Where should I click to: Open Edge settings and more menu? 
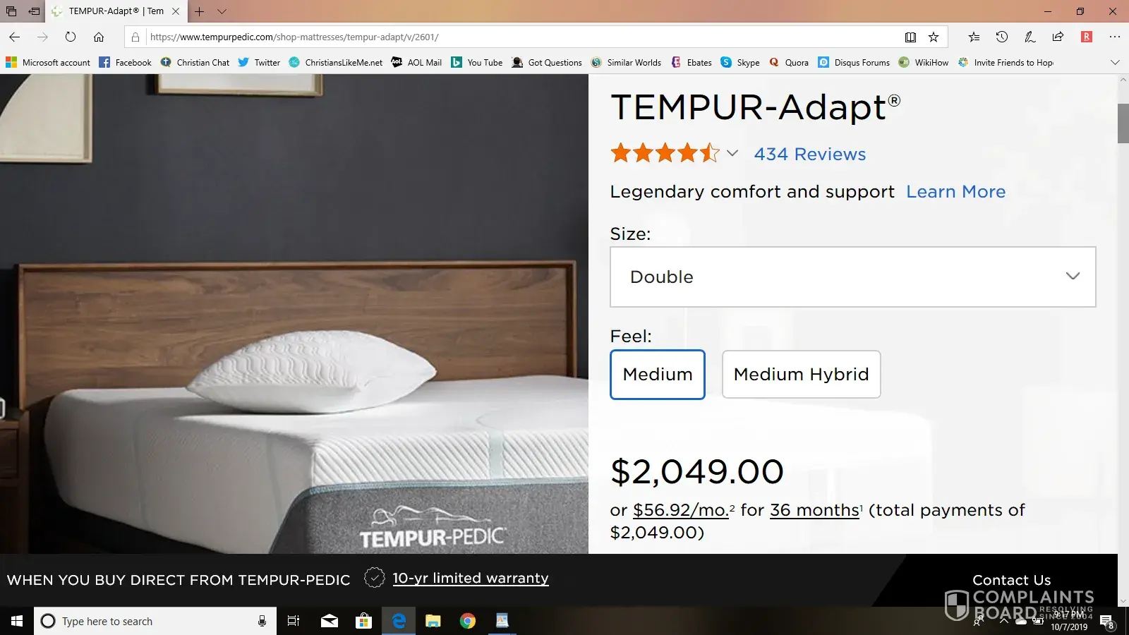coord(1114,37)
